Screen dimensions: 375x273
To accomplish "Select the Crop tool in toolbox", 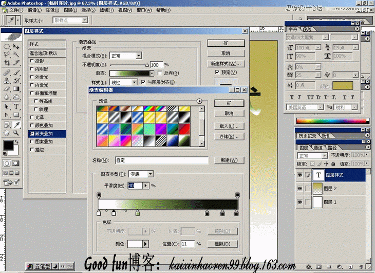I will click(x=7, y=63).
